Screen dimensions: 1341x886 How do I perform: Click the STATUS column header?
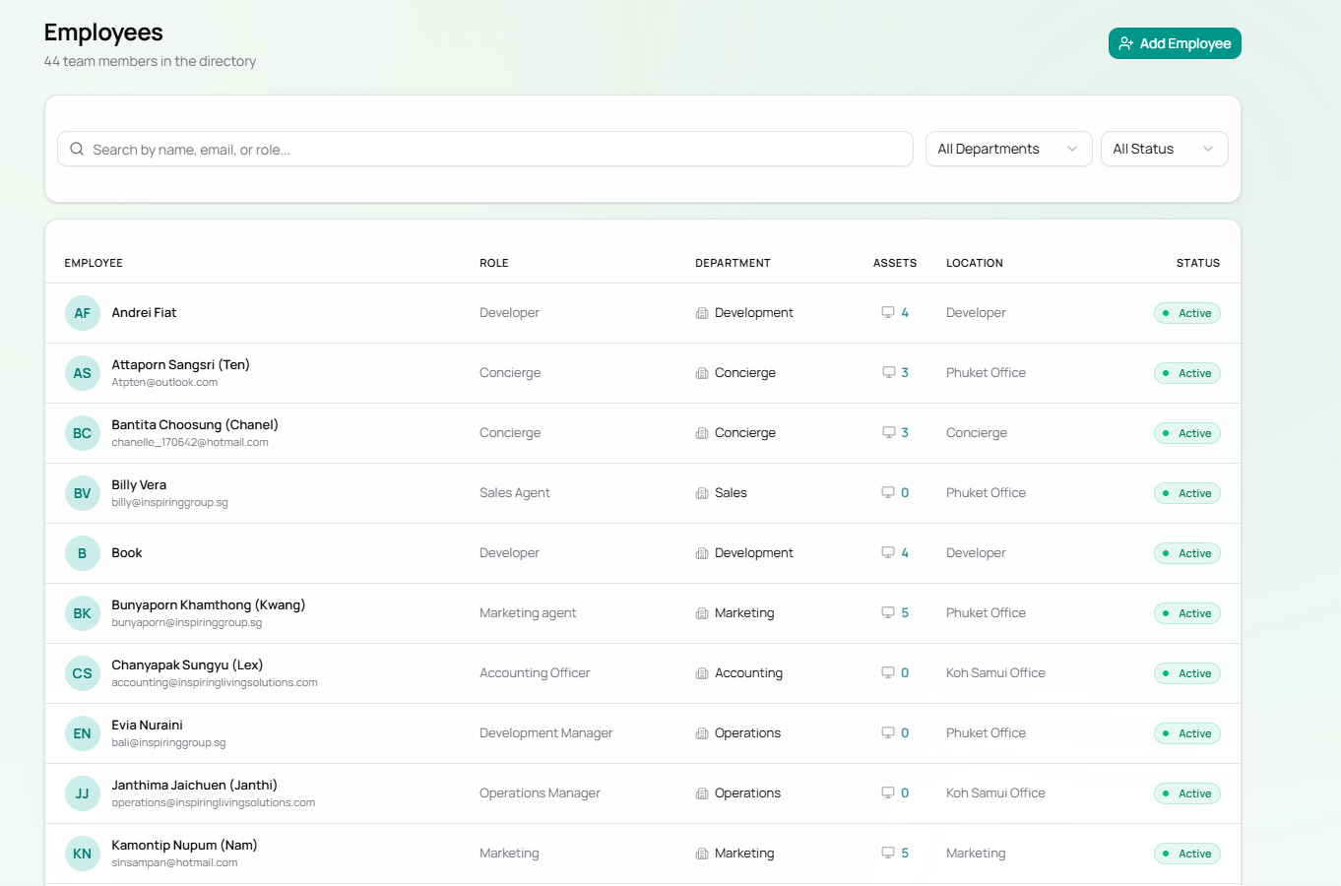point(1198,263)
